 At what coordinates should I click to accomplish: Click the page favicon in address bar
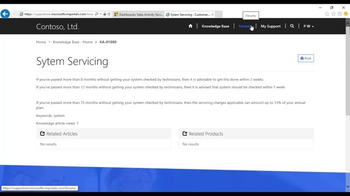21,14
